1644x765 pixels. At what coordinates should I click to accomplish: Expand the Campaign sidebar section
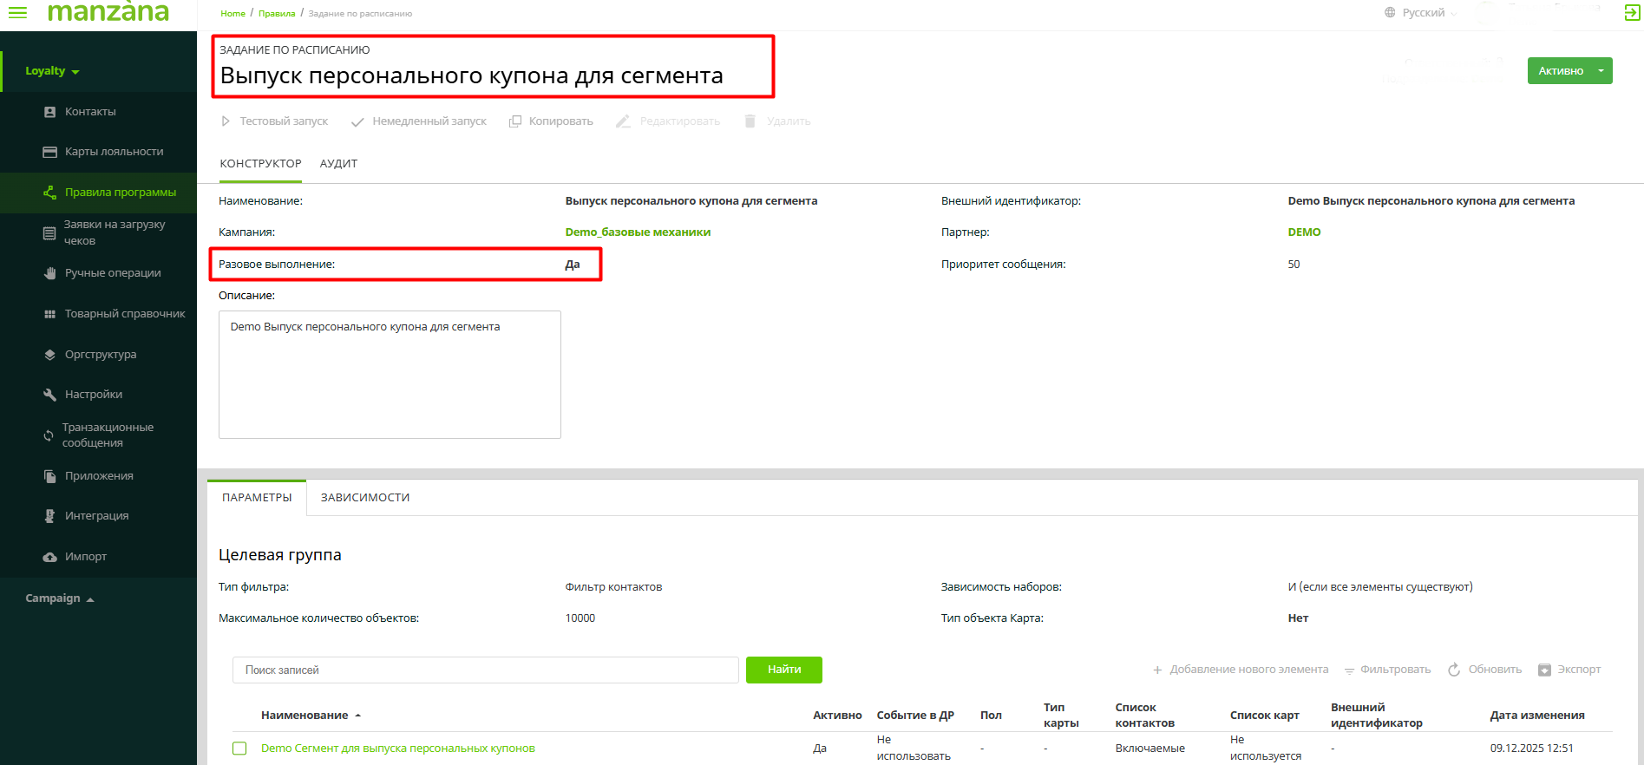59,598
